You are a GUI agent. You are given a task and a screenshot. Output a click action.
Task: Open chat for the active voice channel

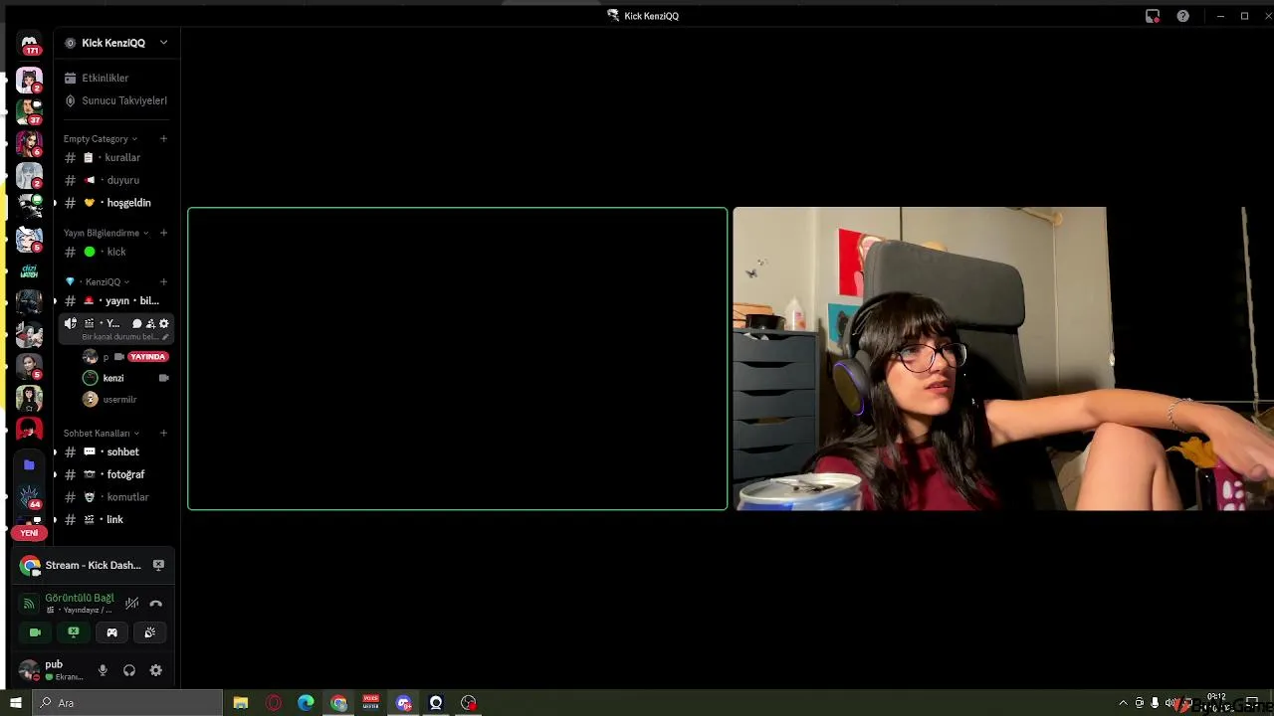point(137,323)
